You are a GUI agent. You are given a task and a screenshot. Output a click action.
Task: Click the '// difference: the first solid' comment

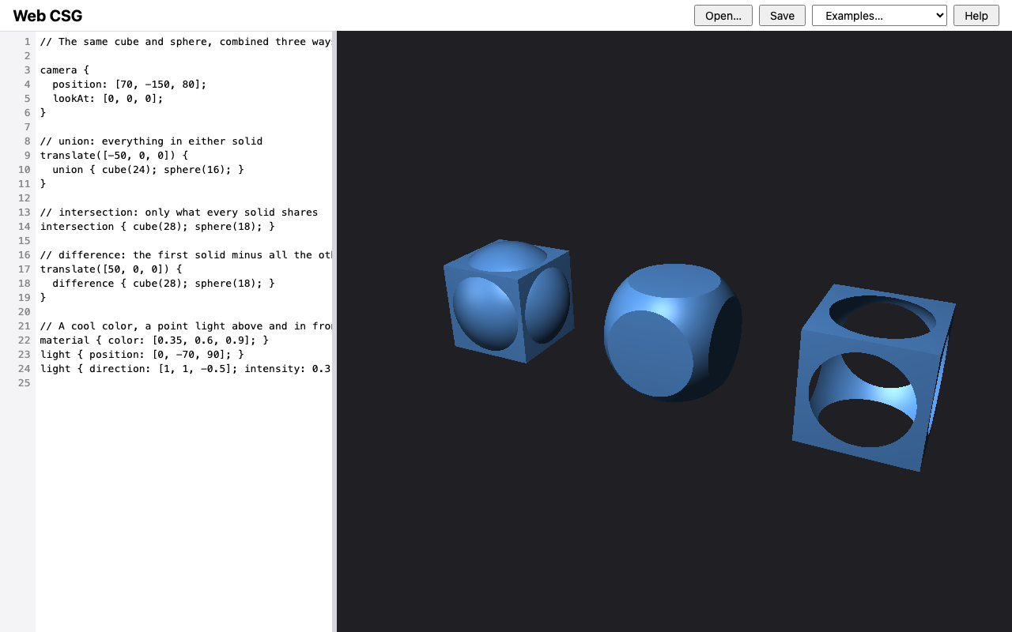[x=186, y=255]
